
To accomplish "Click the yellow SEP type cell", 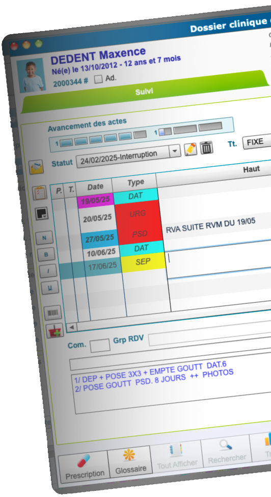I will click(143, 262).
